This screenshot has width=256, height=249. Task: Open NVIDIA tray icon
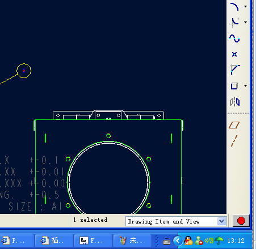pos(209,241)
